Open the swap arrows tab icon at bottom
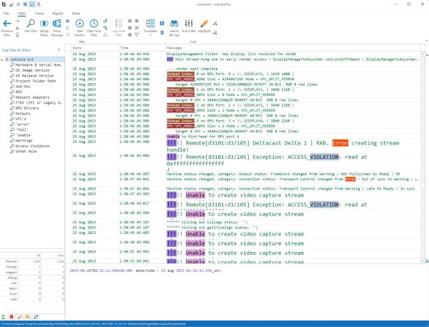 click(x=36, y=317)
